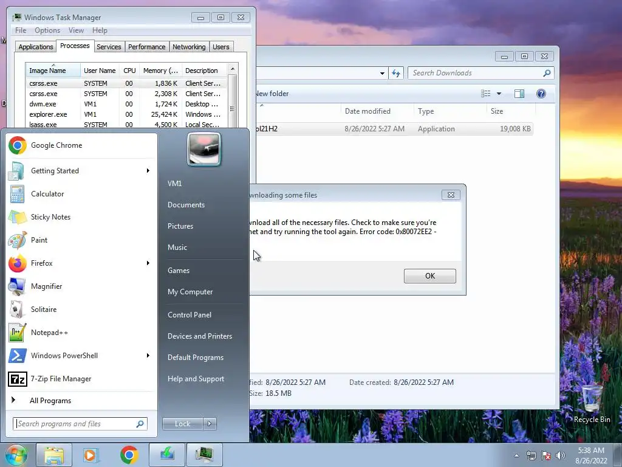Image resolution: width=622 pixels, height=467 pixels.
Task: Toggle the preview pane in Explorer
Action: tap(519, 94)
